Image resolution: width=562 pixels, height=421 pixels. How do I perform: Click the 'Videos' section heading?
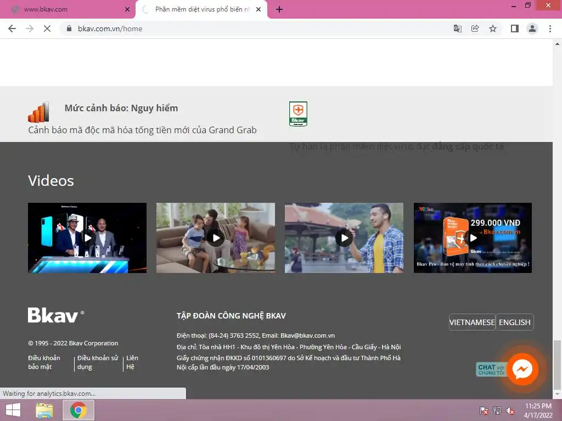pos(51,181)
